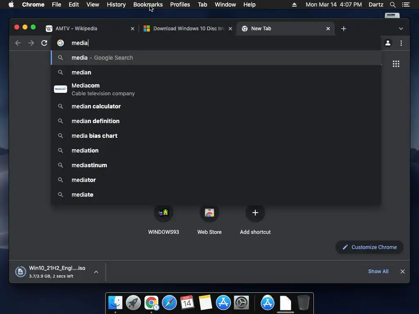The image size is (419, 314).
Task: Pick the 'mediation' suggestion
Action: click(216, 150)
